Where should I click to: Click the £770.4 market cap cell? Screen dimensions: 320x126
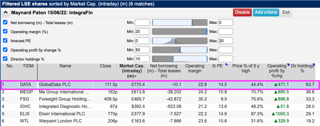(132, 85)
